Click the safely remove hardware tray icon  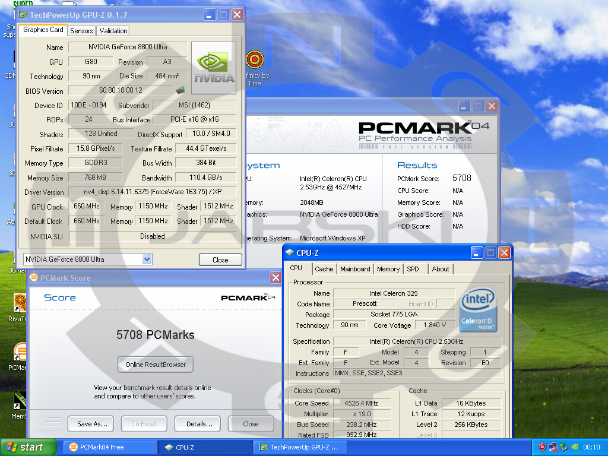[564, 447]
